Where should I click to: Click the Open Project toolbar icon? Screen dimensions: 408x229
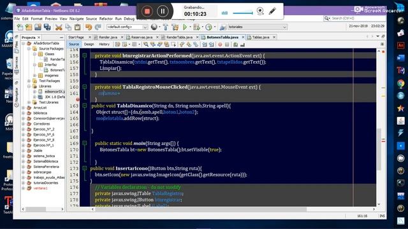(38, 27)
